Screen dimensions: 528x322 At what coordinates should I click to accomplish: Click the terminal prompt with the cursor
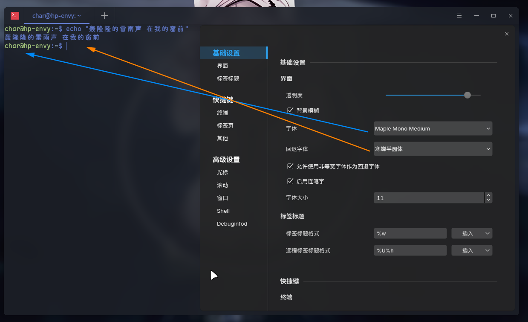pyautogui.click(x=36, y=46)
